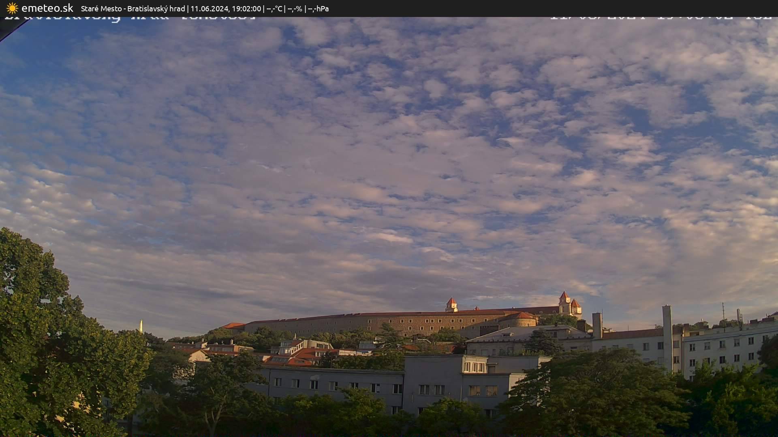
Task: Click the humidity reading --,-%
Action: [295, 8]
